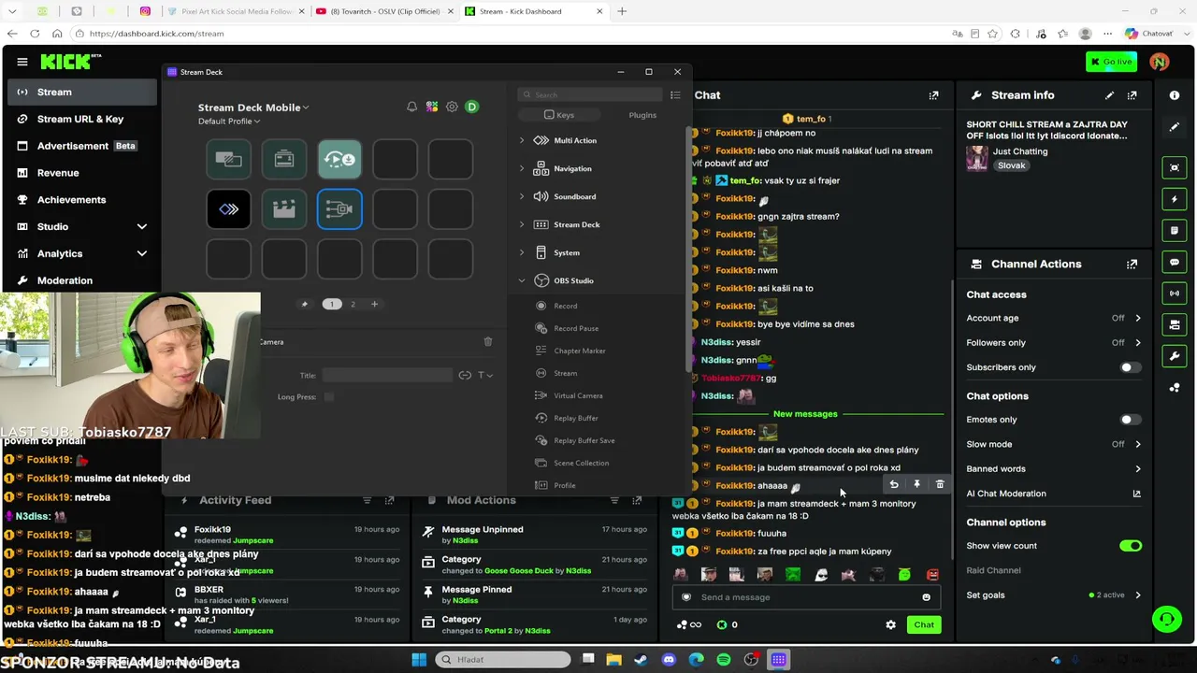1197x673 pixels.
Task: Open Stream Deck Mobile device dropdown
Action: pyautogui.click(x=253, y=107)
